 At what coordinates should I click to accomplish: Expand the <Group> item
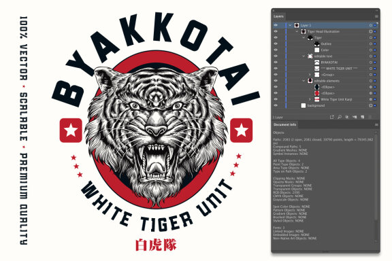click(x=310, y=75)
